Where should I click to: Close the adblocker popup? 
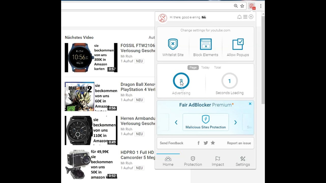point(251,17)
